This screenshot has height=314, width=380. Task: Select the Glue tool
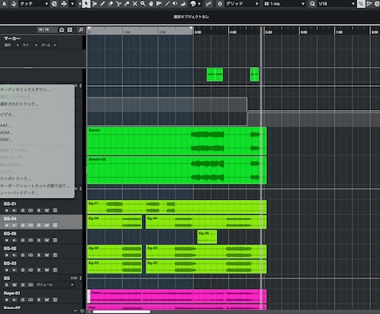pos(126,4)
